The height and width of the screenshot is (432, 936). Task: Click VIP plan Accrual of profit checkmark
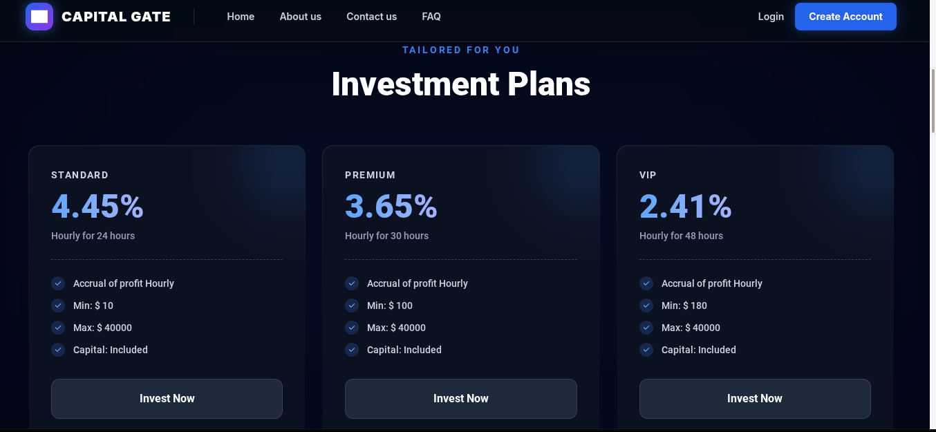point(646,283)
